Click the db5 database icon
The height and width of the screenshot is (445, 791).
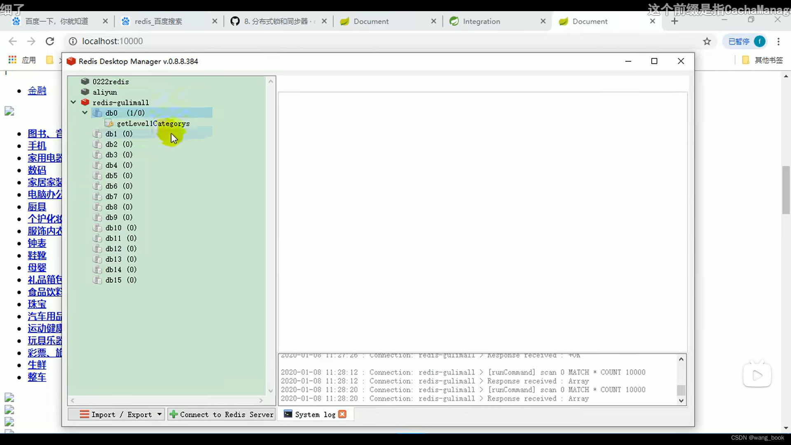[98, 176]
